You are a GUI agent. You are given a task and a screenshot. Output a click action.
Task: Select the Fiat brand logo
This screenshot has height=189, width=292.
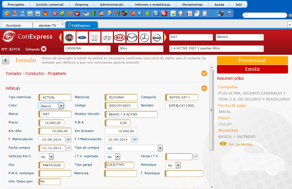[69, 37]
